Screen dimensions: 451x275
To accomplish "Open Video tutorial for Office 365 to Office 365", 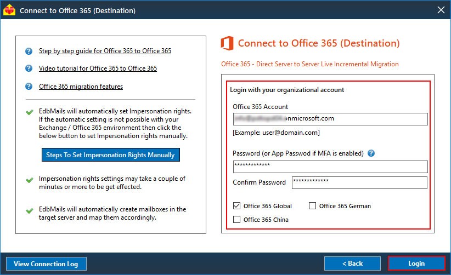I will pyautogui.click(x=98, y=68).
